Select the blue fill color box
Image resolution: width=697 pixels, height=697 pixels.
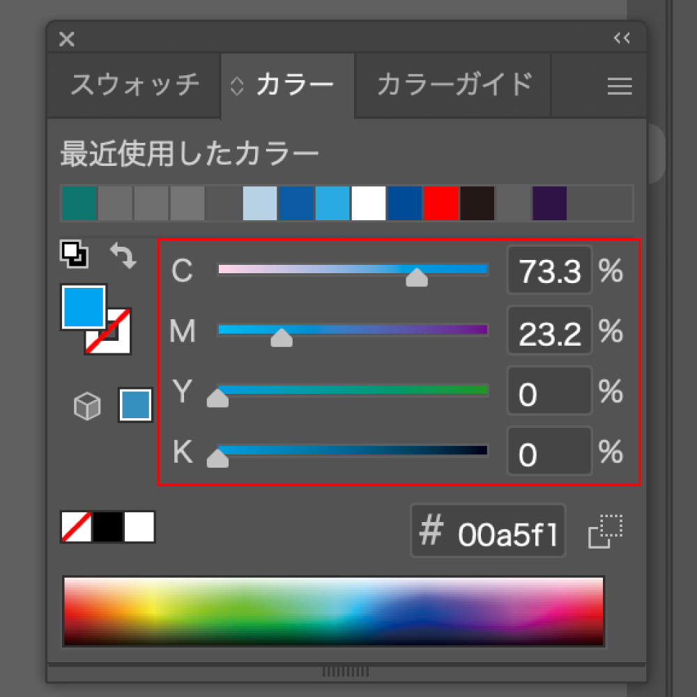tap(83, 307)
